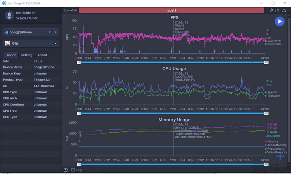Image resolution: width=291 pixels, height=174 pixels.
Task: Click the user avatar icon
Action: (9, 15)
